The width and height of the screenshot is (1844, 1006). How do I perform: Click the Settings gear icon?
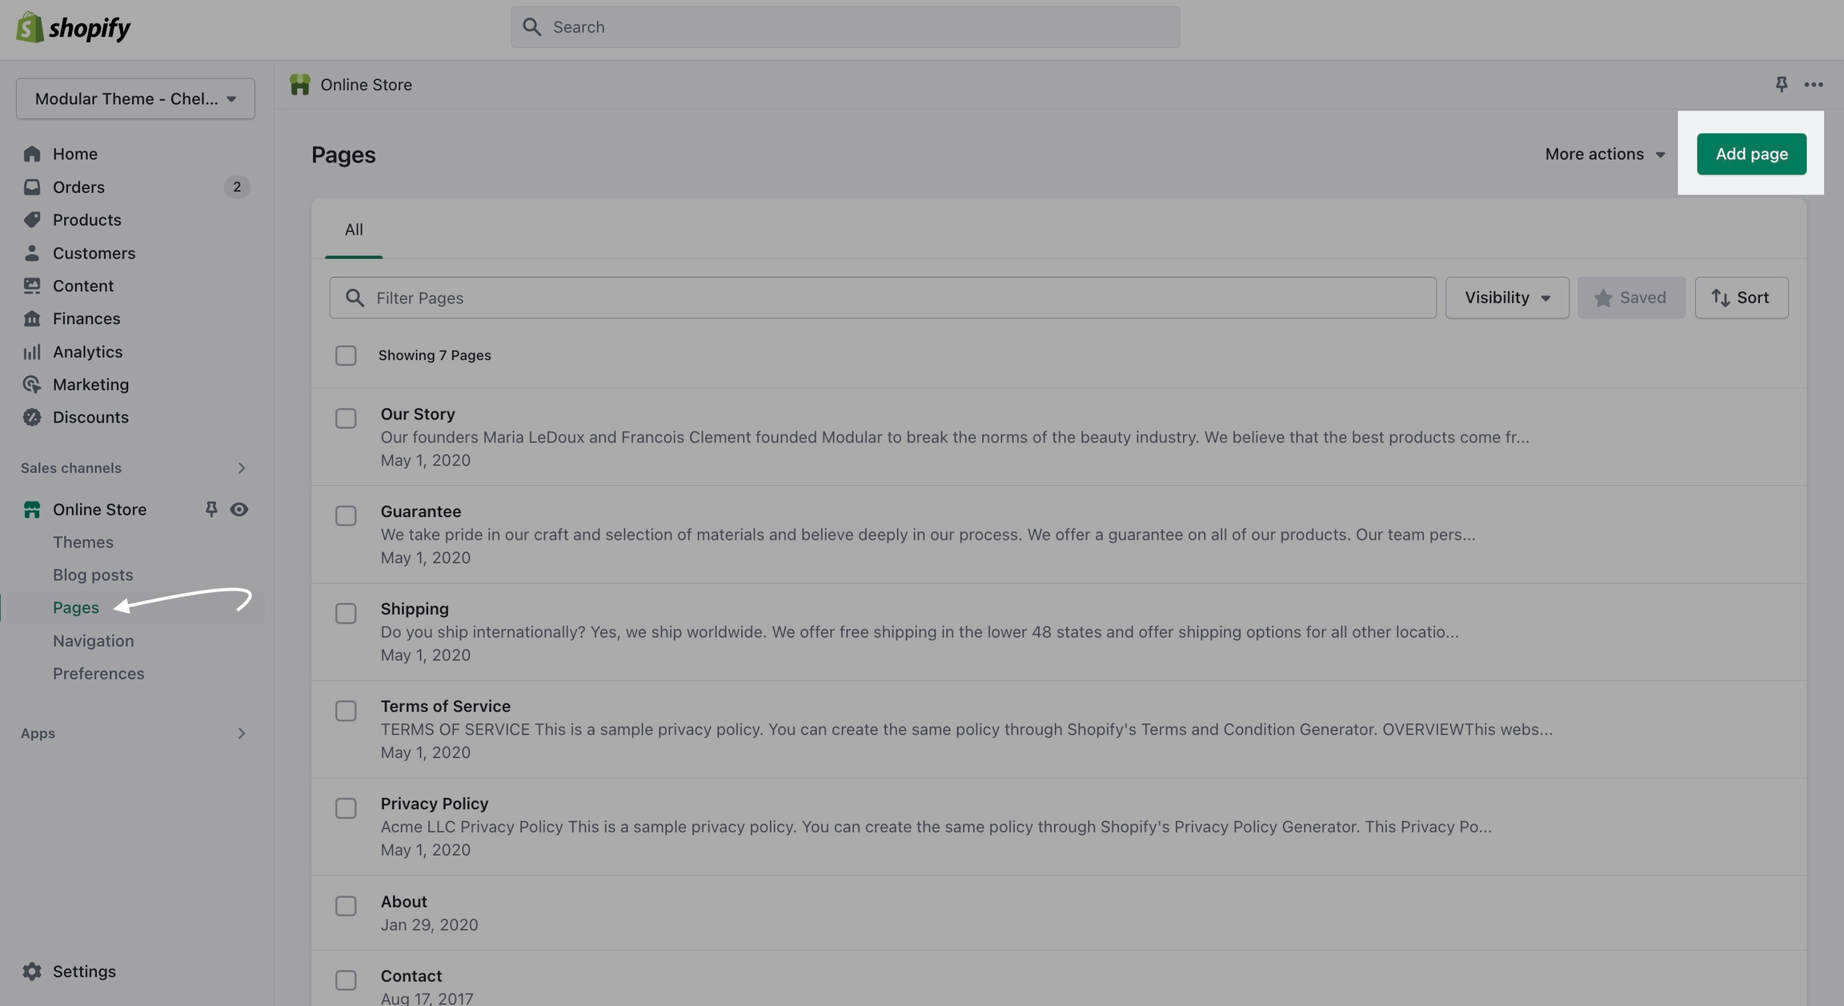point(32,971)
